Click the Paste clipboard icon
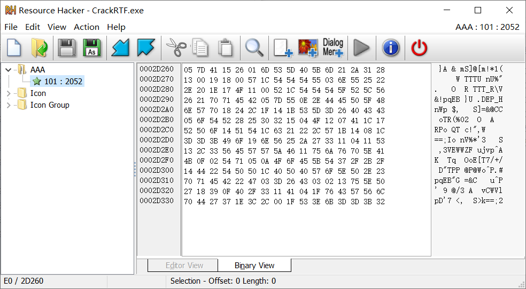 226,47
